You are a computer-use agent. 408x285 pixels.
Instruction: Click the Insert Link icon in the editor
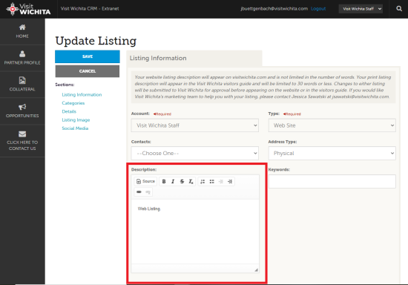tap(139, 192)
